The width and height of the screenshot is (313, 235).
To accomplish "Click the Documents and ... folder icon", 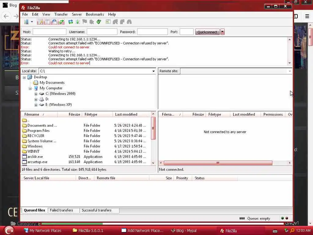I will coord(24,125).
